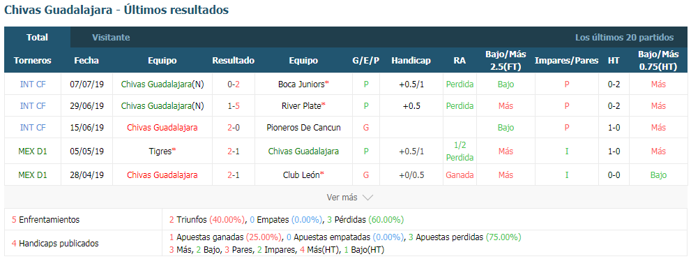Viewport: 691px width, 259px height.
Task: Open INT CF tournament on 15/06/19 row
Action: [33, 128]
